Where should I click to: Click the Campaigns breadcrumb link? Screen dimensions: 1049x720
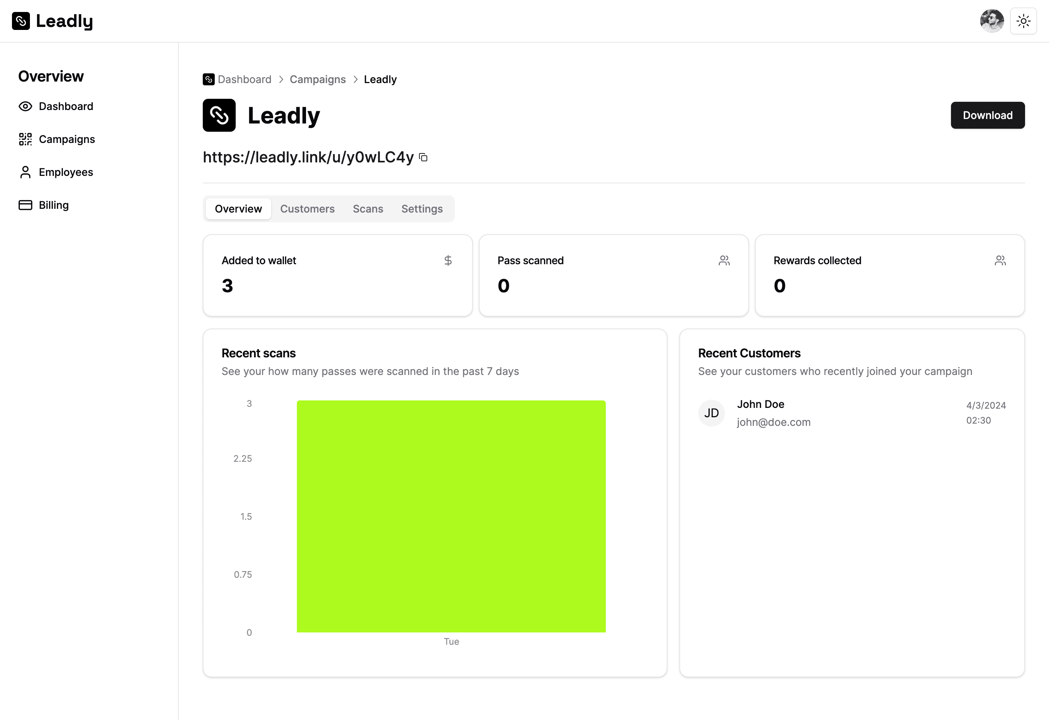pyautogui.click(x=317, y=79)
